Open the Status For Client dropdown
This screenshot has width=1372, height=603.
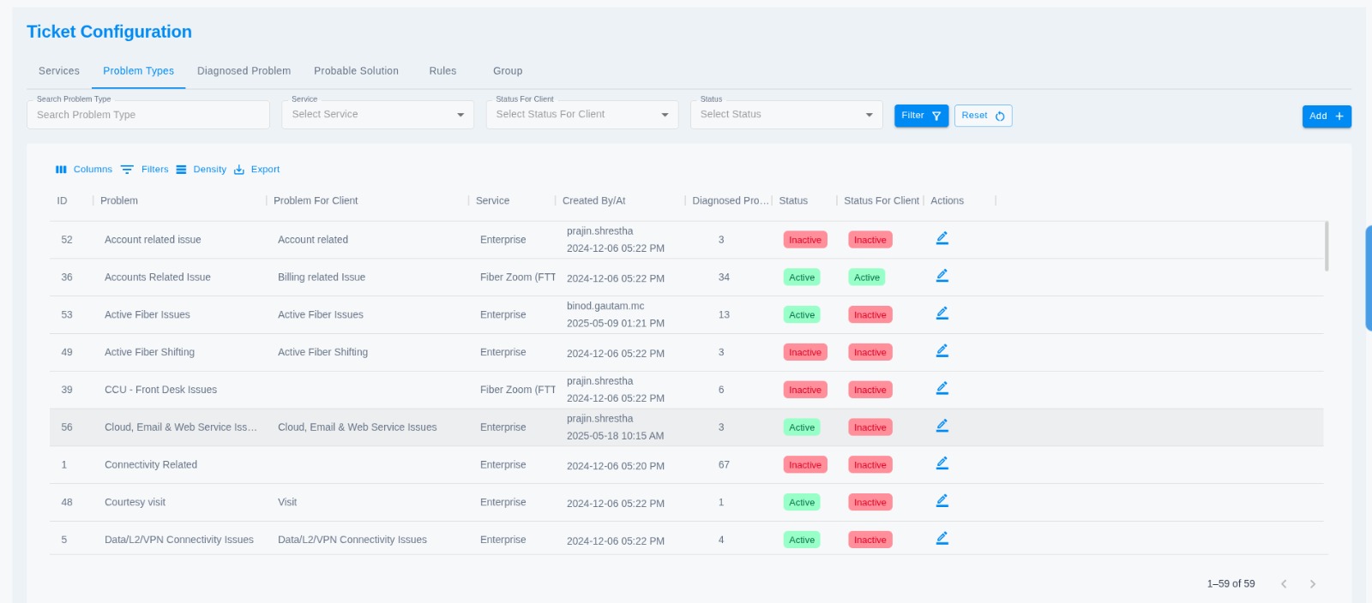[582, 115]
